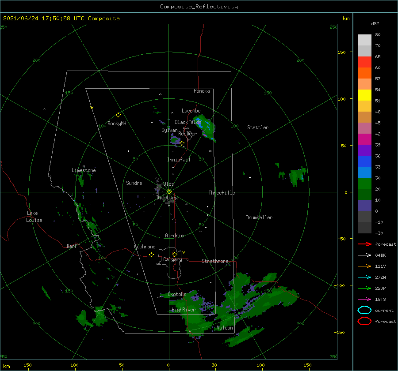The width and height of the screenshot is (398, 371).
Task: Click the Cochrane city label
Action: click(x=145, y=247)
